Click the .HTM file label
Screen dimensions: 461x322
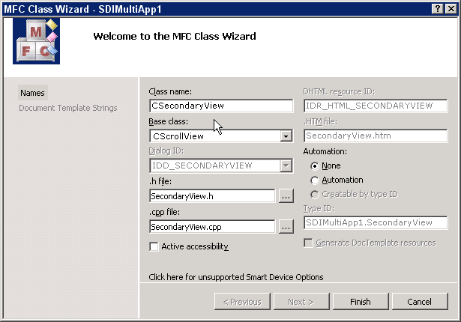[x=321, y=121]
